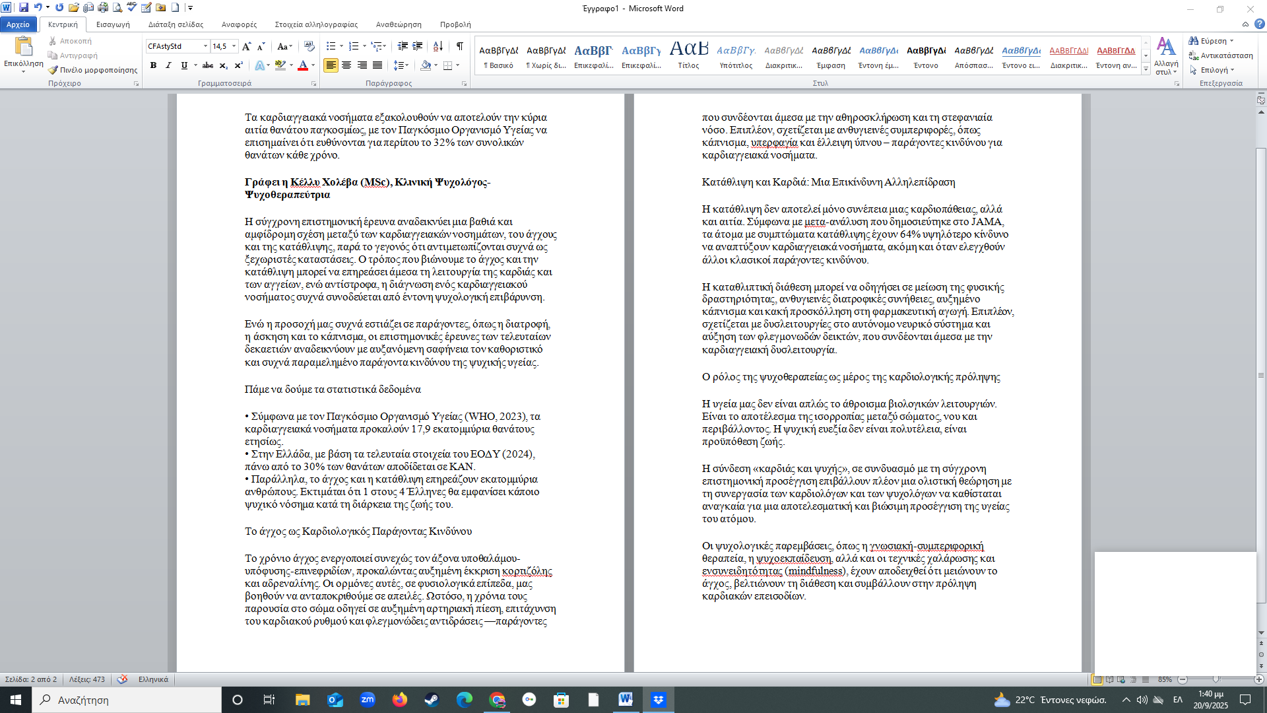Image resolution: width=1267 pixels, height=713 pixels.
Task: Apply superscript formatting
Action: click(x=238, y=65)
